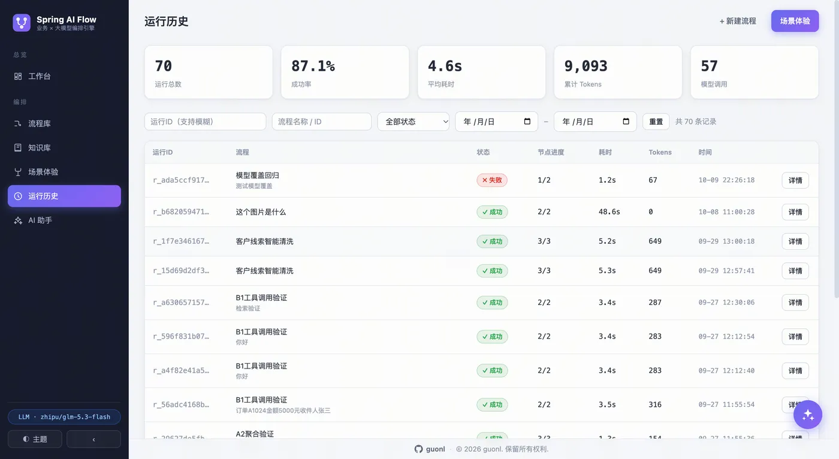Viewport: 839px width, 459px height.
Task: Open 详情 for run r_a630657157
Action: click(795, 303)
